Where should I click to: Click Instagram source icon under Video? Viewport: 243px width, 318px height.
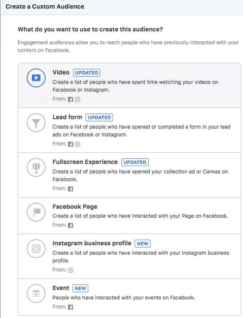coord(77,99)
